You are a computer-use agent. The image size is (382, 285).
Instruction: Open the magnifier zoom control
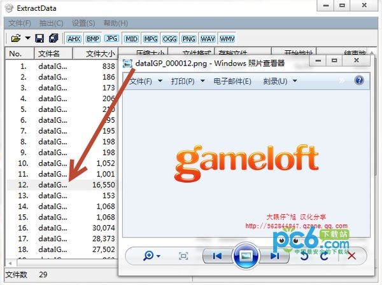[x=152, y=256]
